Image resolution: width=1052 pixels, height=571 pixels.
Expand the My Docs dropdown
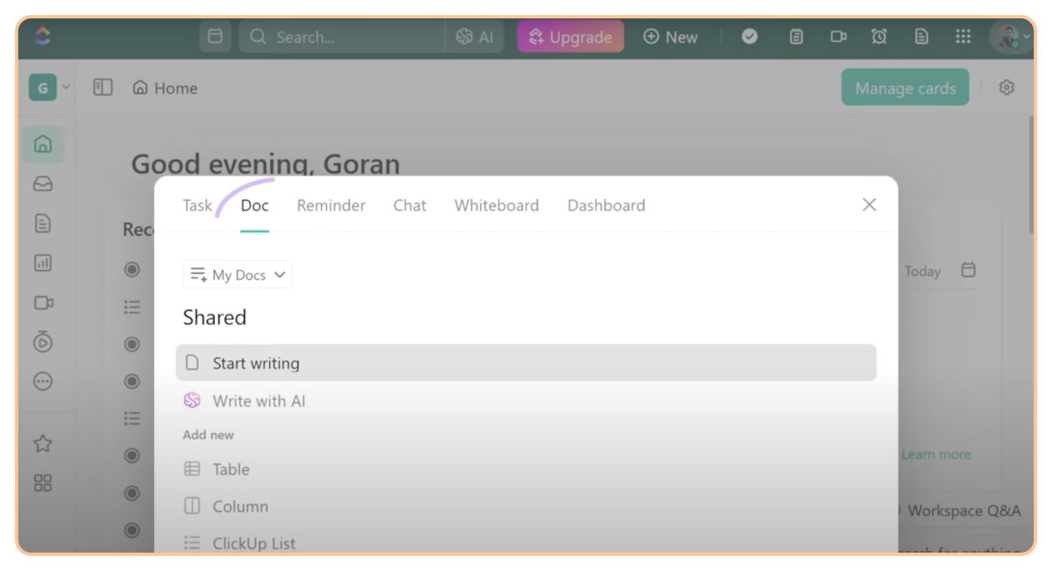pos(237,274)
